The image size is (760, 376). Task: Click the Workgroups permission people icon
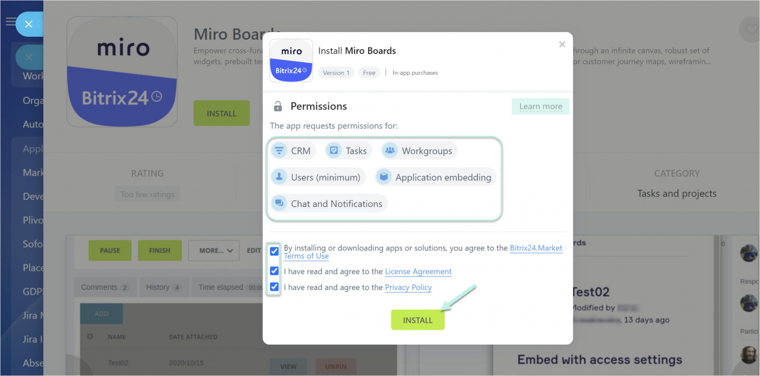[389, 151]
